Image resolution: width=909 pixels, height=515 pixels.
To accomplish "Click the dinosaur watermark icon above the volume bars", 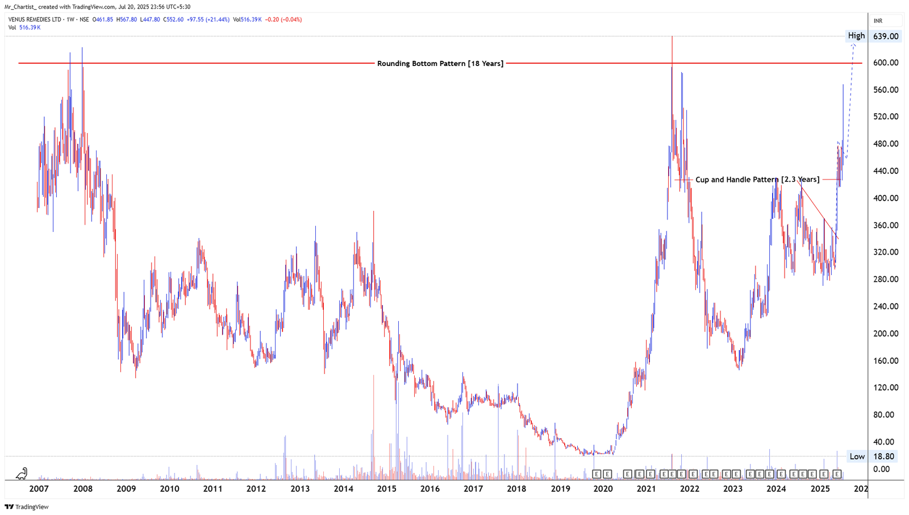I will [20, 474].
